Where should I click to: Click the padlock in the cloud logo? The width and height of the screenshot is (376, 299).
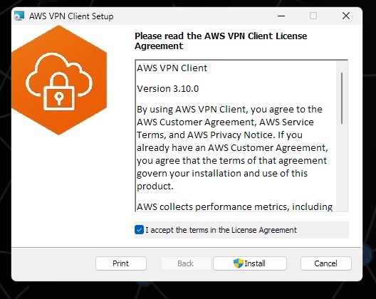pos(59,91)
